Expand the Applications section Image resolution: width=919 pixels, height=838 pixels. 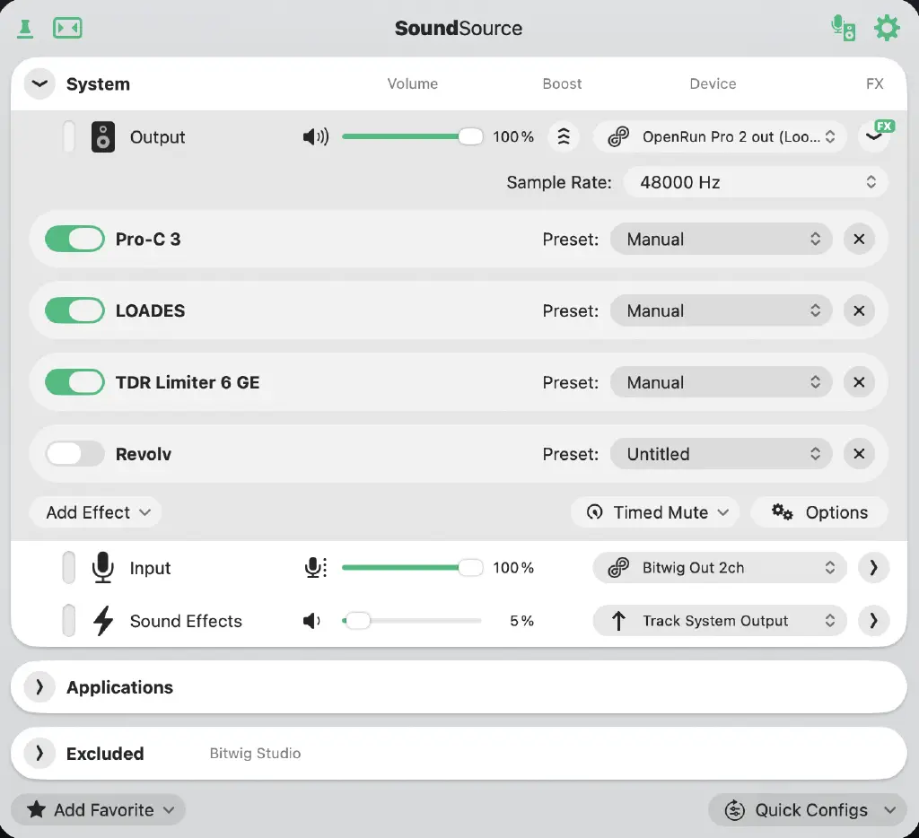(x=39, y=687)
